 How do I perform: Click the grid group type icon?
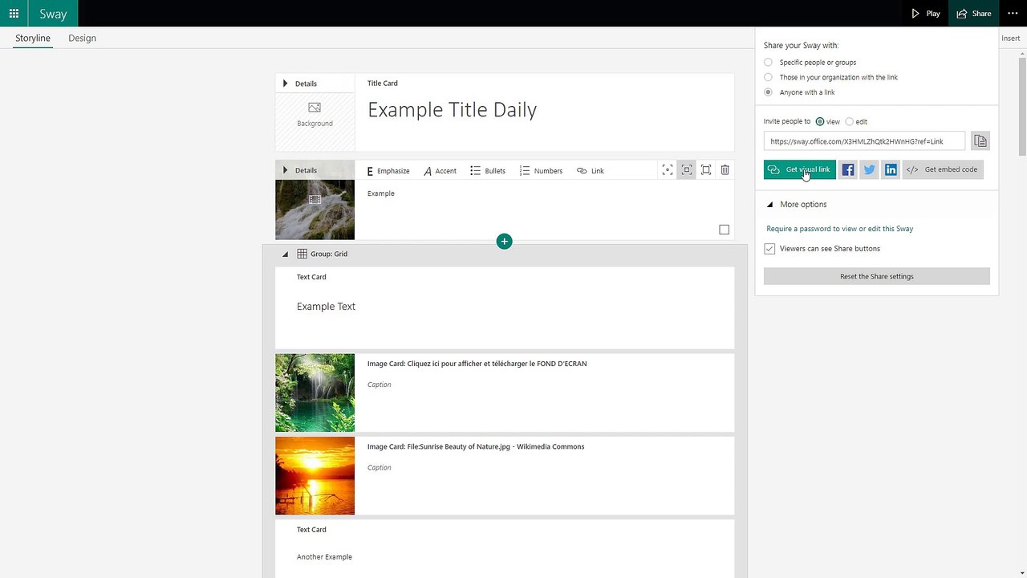[x=302, y=254]
